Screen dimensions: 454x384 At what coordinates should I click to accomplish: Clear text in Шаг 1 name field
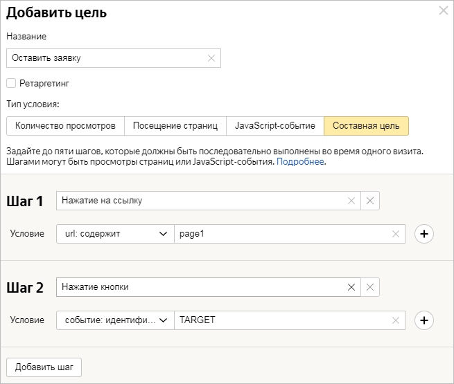click(351, 201)
